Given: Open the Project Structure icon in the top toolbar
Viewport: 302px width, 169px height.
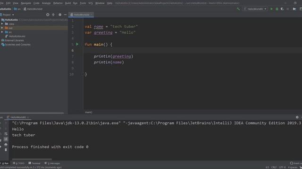Looking at the screenshot, I should point(294,9).
